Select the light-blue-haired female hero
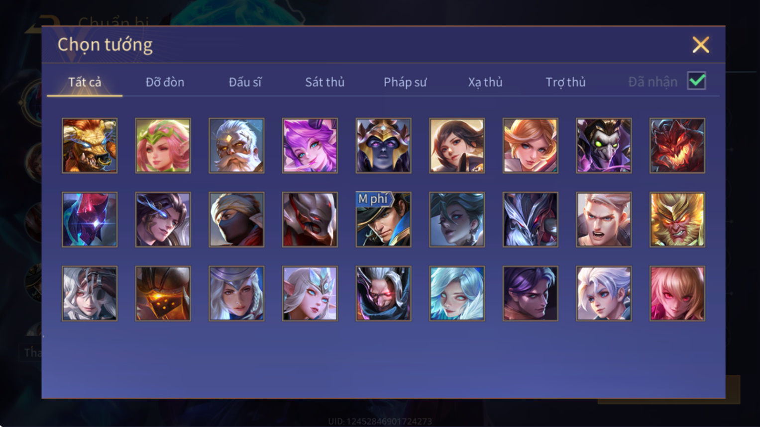760x427 pixels. (457, 293)
